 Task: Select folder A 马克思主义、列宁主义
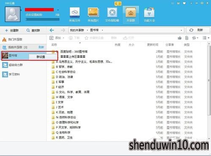pos(84,62)
